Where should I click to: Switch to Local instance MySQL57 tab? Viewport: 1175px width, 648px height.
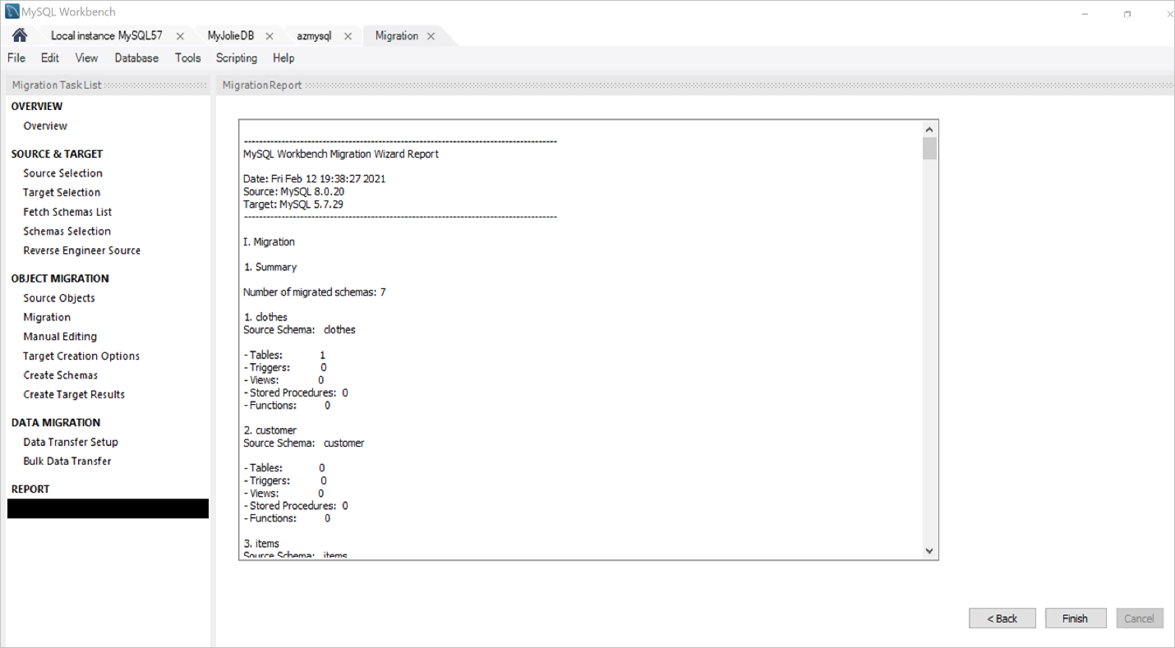click(107, 35)
